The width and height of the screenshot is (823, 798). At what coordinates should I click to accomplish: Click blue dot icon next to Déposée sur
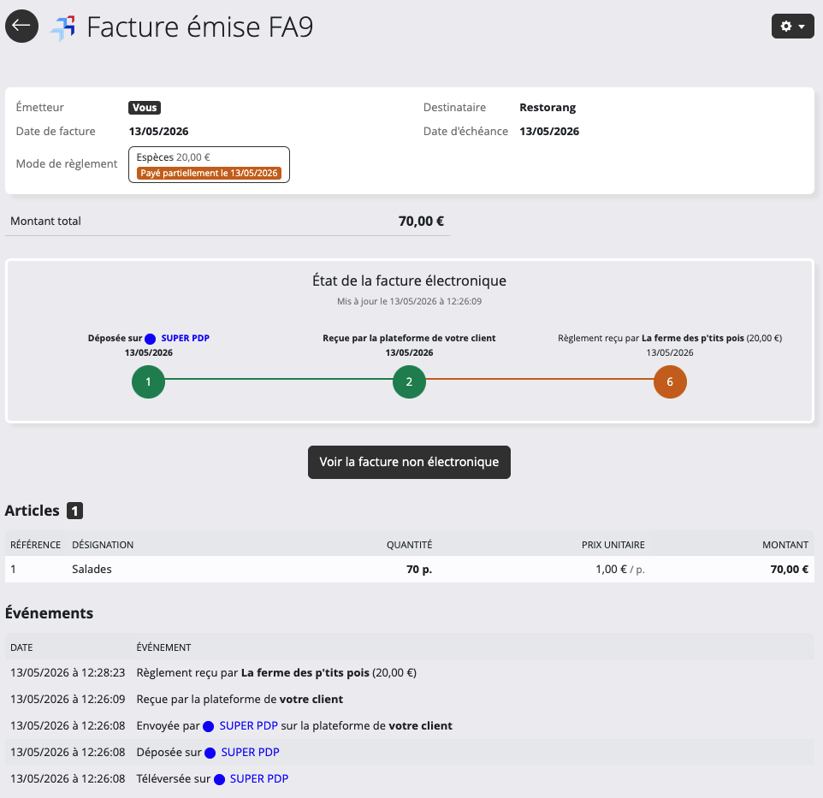(x=150, y=339)
